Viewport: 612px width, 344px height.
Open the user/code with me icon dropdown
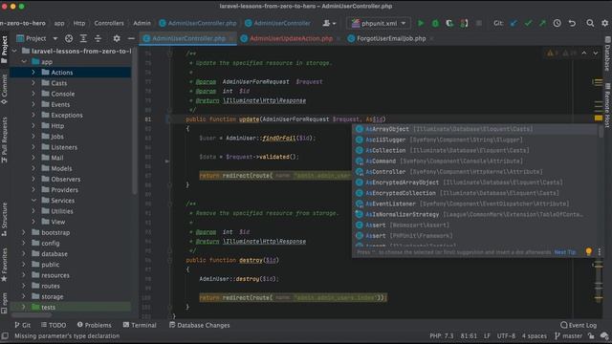pyautogui.click(x=329, y=23)
